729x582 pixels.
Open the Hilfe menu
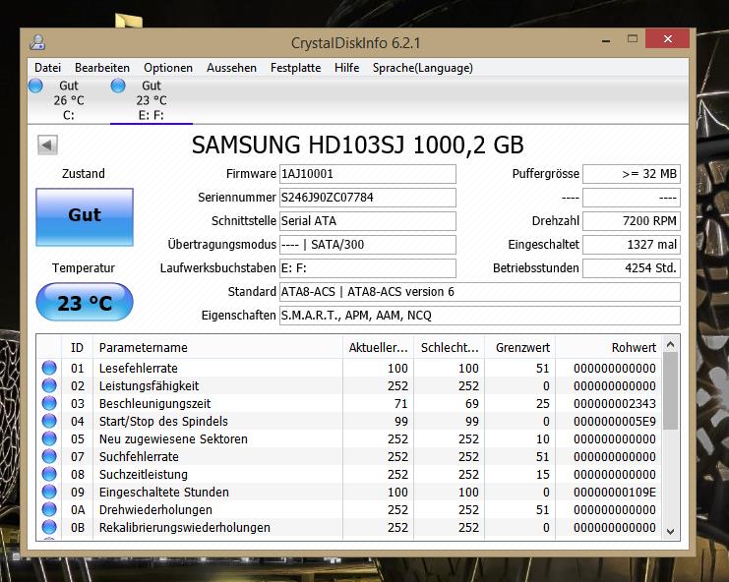tap(347, 68)
